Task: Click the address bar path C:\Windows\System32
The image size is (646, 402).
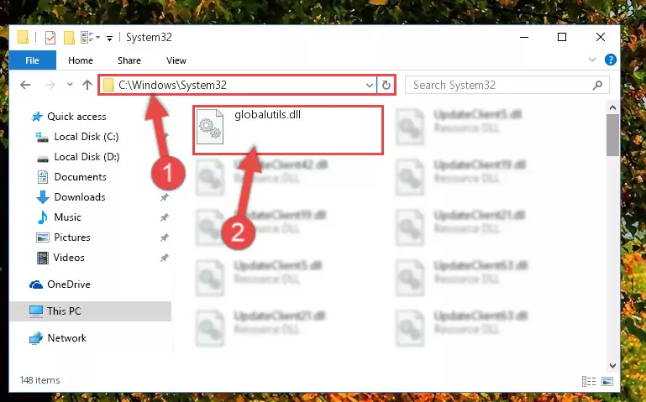Action: coord(172,85)
